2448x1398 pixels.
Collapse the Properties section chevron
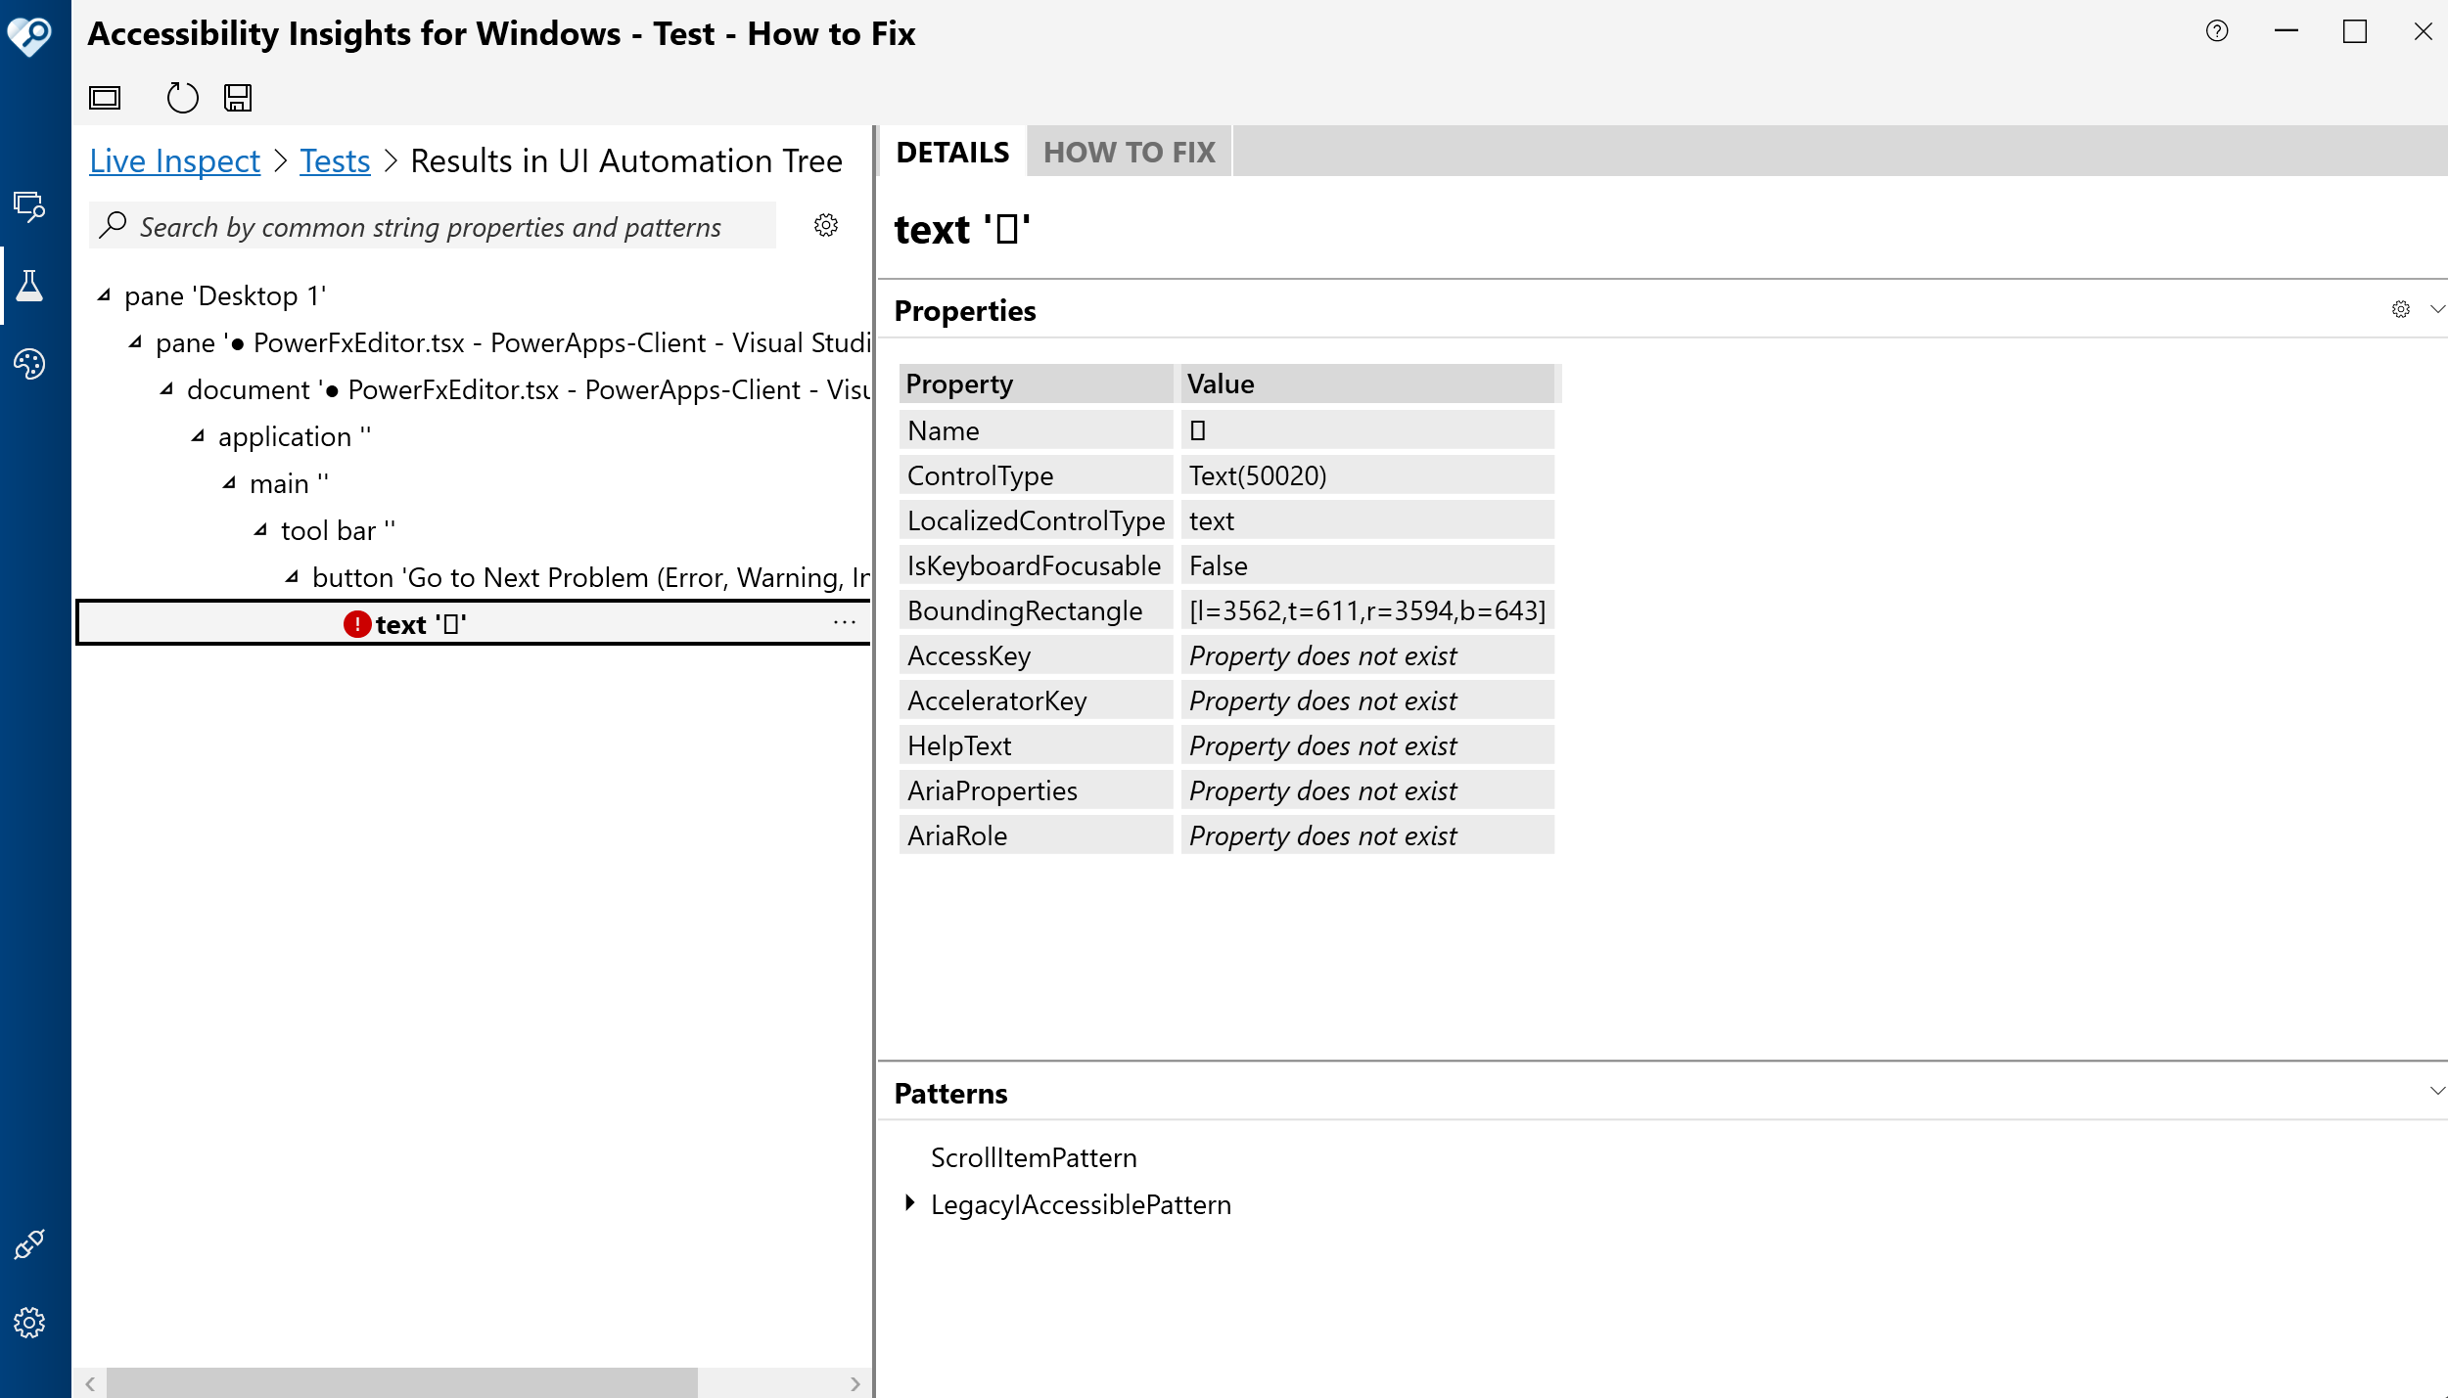pos(2436,309)
